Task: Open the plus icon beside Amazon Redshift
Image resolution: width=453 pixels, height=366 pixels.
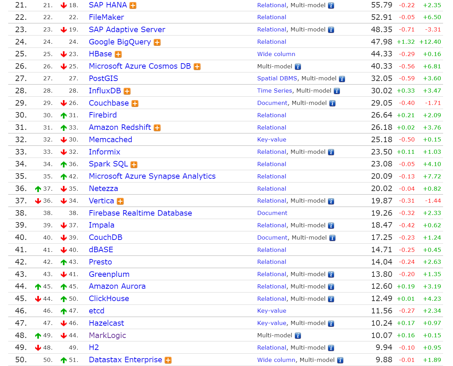Action: click(157, 128)
